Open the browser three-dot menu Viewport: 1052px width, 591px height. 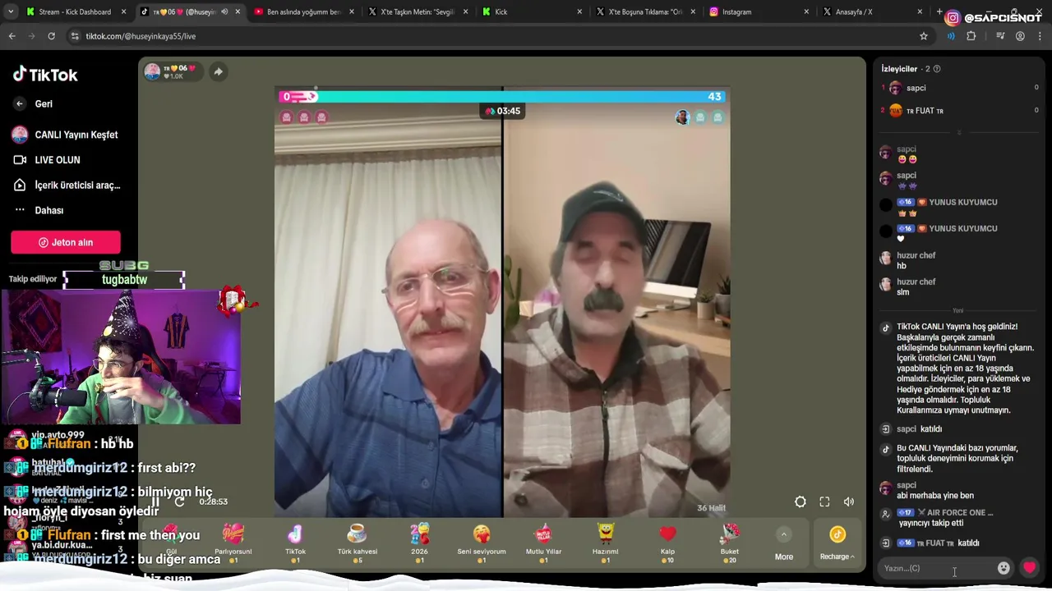click(1040, 36)
